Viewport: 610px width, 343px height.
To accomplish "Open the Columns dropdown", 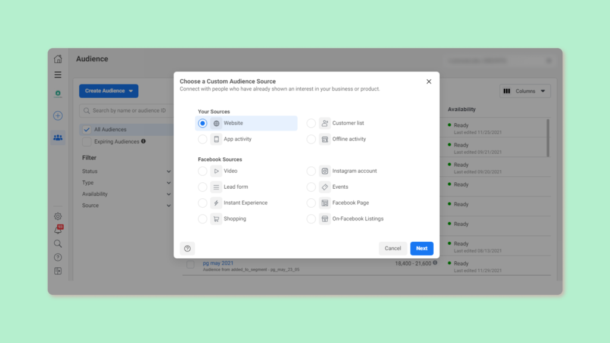I will 525,91.
